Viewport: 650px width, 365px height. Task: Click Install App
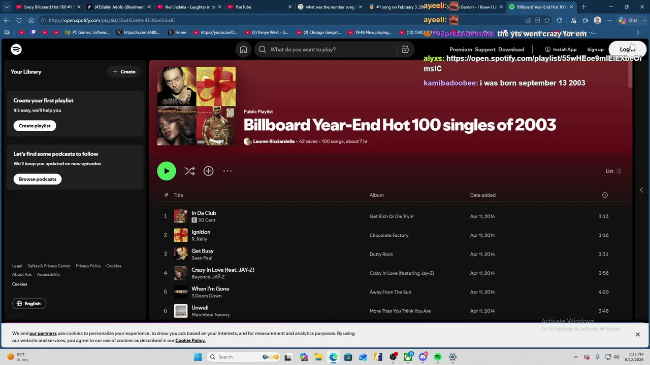point(561,50)
